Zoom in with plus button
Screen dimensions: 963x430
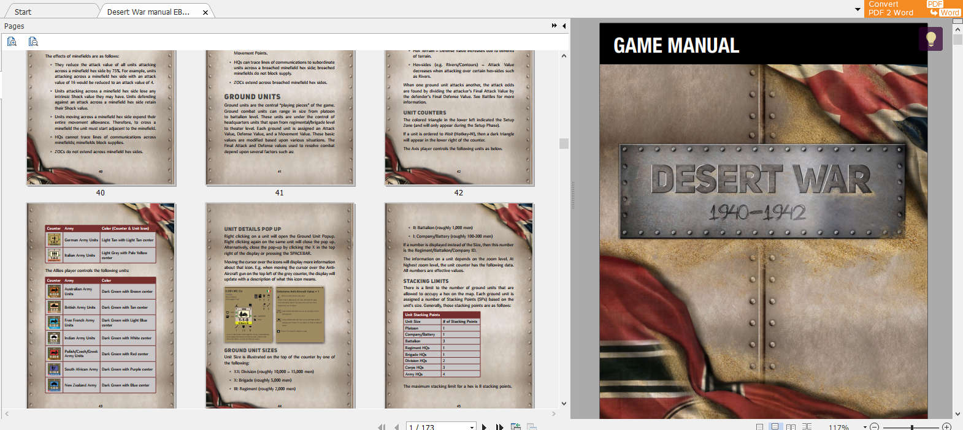coord(946,427)
